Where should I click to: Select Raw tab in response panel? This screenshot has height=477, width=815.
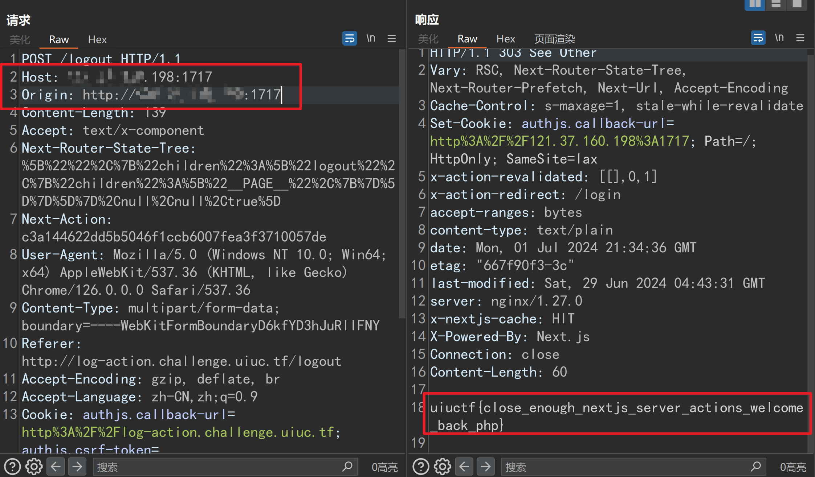click(x=466, y=39)
